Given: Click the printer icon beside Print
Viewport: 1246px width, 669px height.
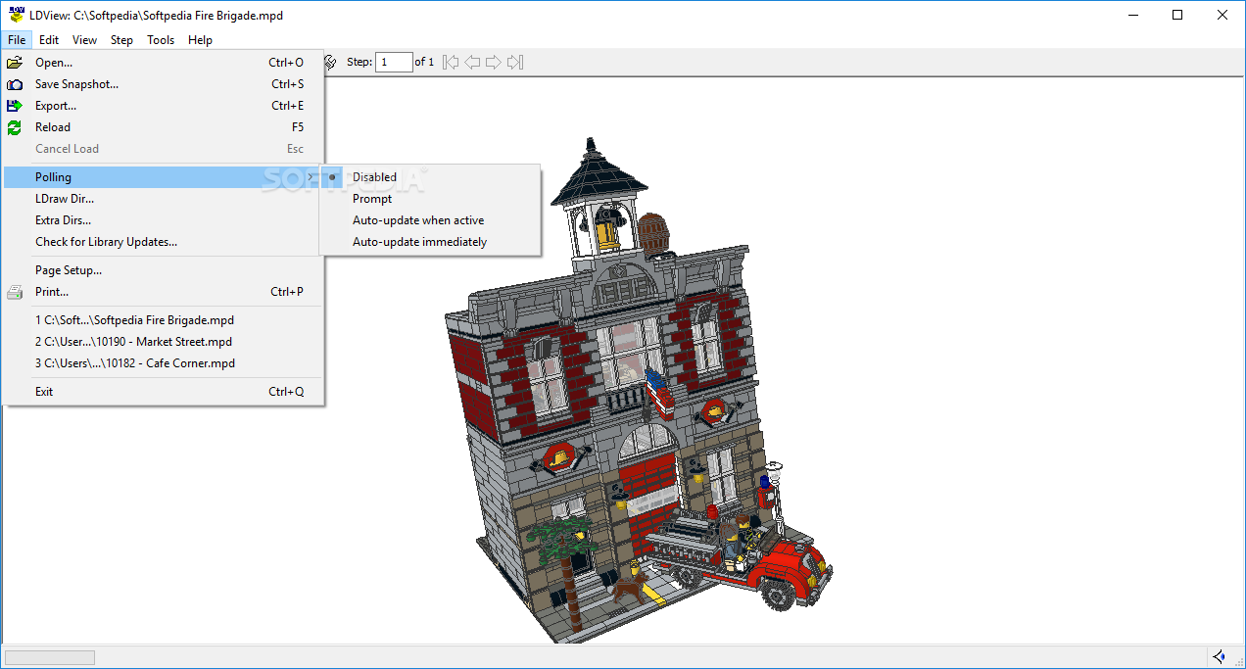Looking at the screenshot, I should click(15, 292).
